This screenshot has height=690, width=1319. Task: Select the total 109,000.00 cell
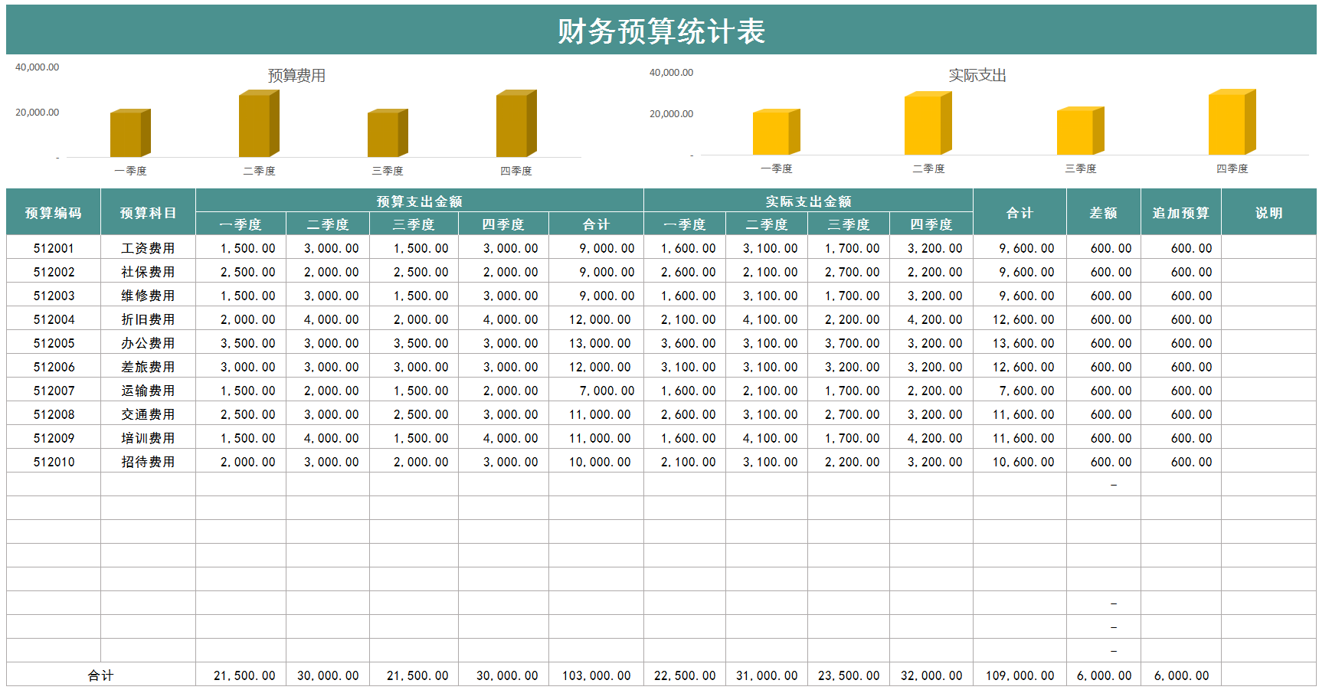(x=1020, y=675)
